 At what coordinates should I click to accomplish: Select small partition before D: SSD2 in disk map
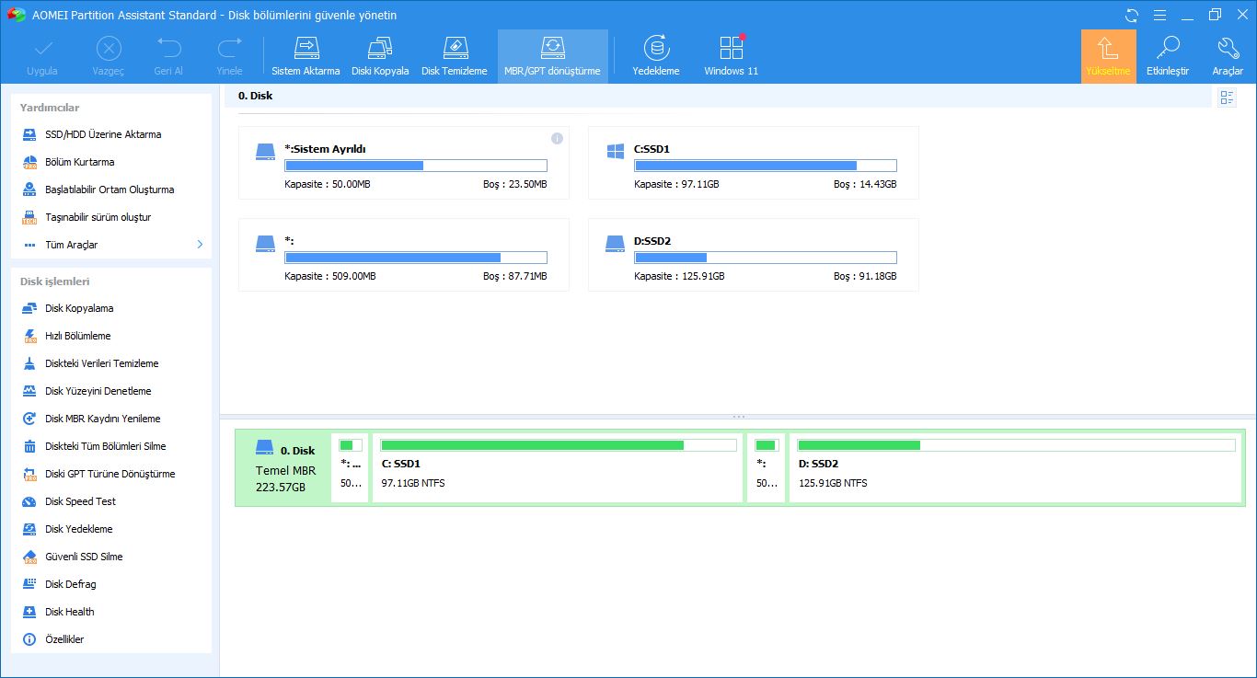766,468
